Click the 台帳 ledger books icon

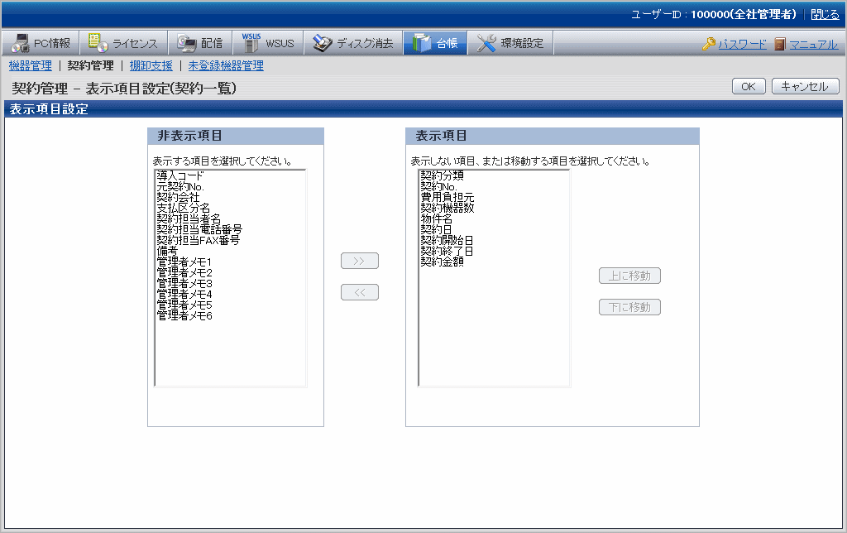(421, 43)
